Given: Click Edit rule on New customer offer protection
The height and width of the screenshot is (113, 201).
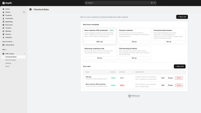Looking at the screenshot, I should pos(99,42).
